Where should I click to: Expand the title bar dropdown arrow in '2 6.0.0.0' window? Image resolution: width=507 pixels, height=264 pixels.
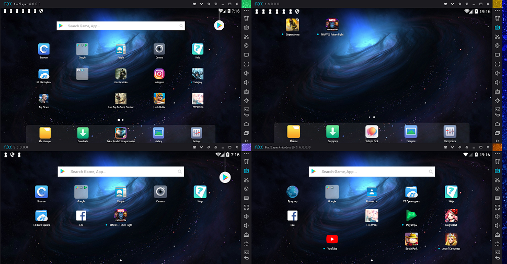tap(201, 147)
